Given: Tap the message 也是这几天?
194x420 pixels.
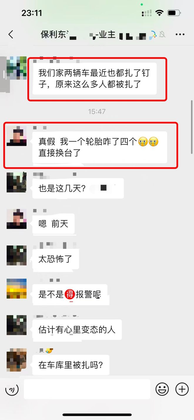Looking at the screenshot, I should pos(78,188).
